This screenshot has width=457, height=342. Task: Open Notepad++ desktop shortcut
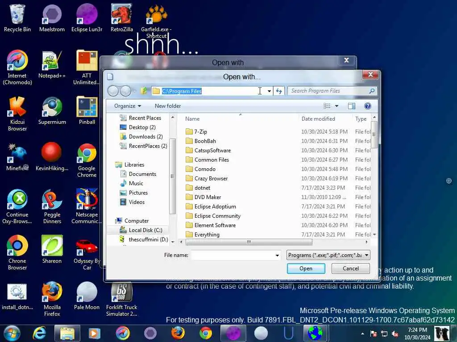(52, 65)
